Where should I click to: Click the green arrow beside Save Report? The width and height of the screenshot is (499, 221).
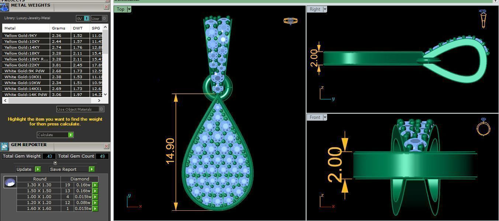pos(91,169)
